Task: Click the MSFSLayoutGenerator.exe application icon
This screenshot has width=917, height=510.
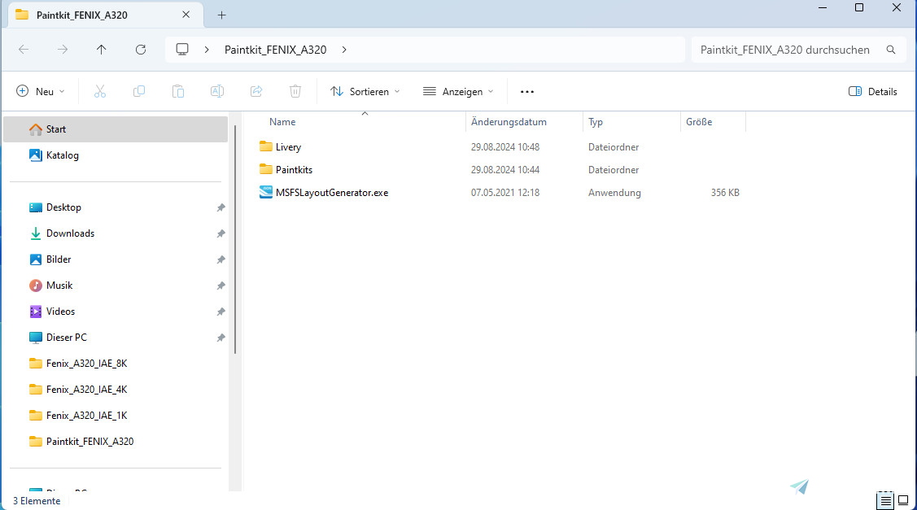Action: [266, 192]
